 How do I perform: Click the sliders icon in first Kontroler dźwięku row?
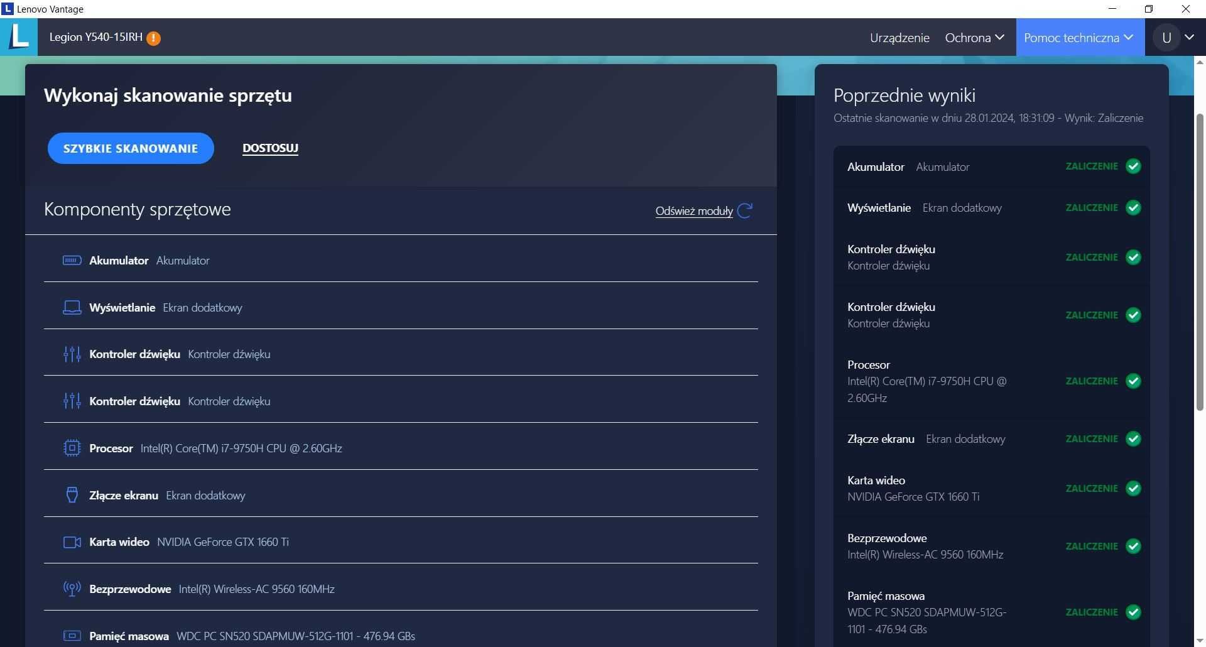point(72,354)
